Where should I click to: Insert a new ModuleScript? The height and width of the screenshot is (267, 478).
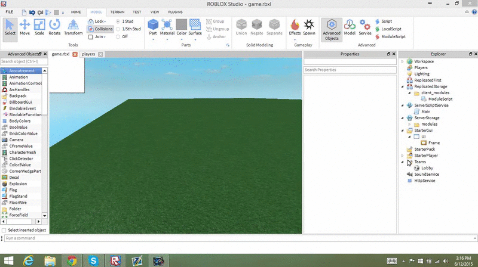390,36
